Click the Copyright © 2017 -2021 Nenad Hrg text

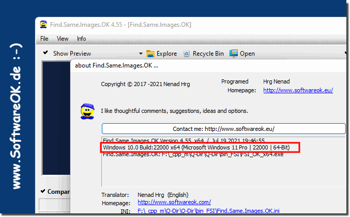point(145,84)
